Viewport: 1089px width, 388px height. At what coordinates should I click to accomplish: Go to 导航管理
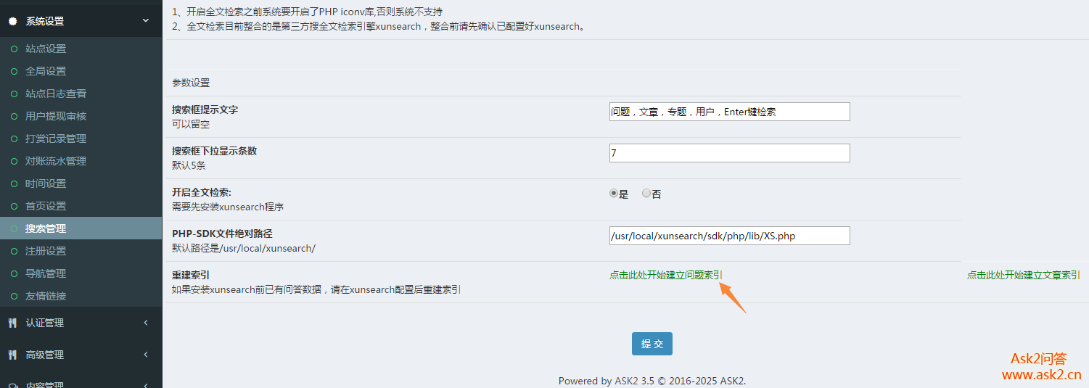tap(46, 273)
